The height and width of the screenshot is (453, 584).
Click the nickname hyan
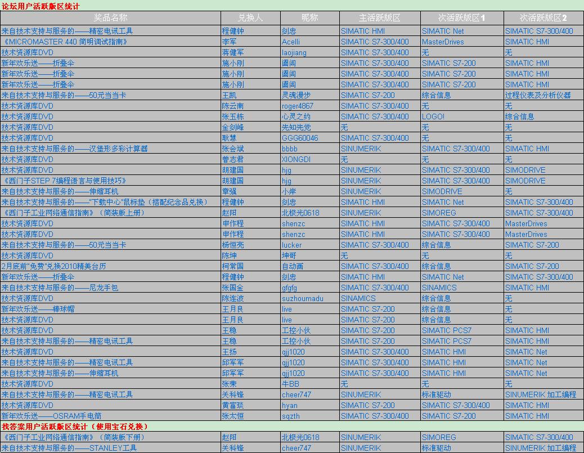pos(289,405)
